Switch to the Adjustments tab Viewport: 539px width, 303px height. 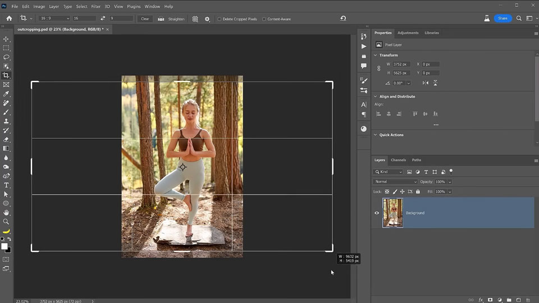coord(408,33)
